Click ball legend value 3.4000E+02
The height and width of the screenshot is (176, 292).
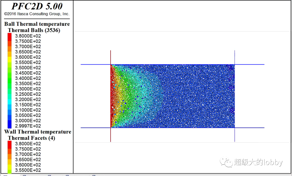point(28,78)
